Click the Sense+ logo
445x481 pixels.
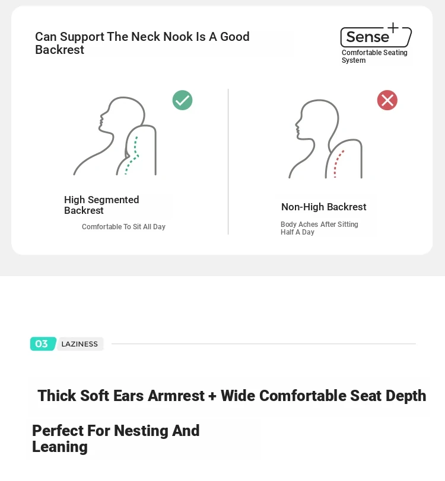point(376,35)
